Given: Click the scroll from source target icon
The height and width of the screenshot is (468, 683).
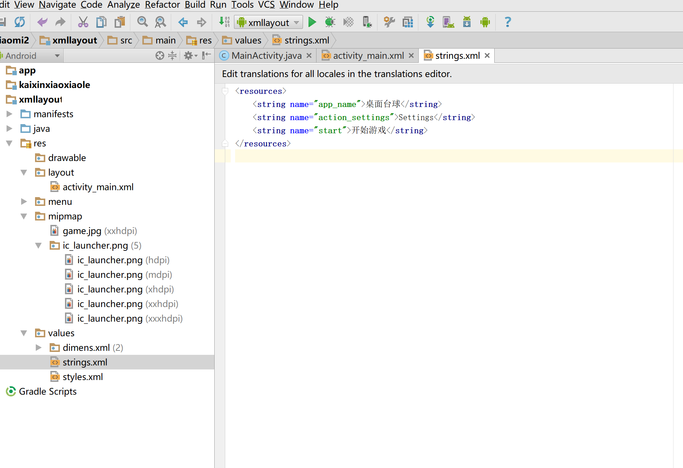Looking at the screenshot, I should click(x=160, y=55).
